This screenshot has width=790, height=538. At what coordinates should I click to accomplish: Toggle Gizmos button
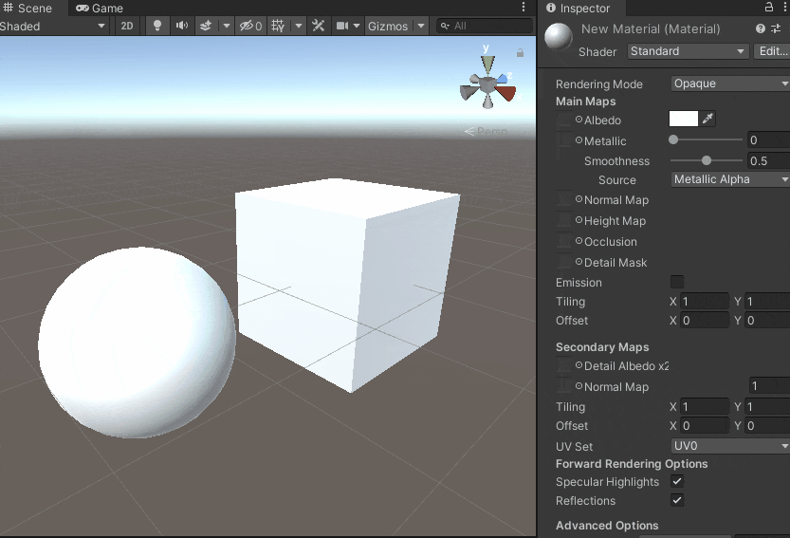point(388,26)
